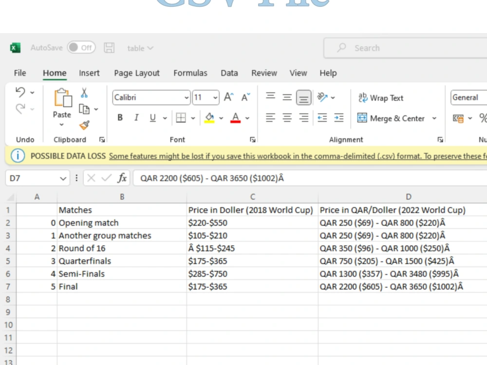Click the Merge & Center button
Viewport: 487px width, 365px height.
(x=391, y=118)
